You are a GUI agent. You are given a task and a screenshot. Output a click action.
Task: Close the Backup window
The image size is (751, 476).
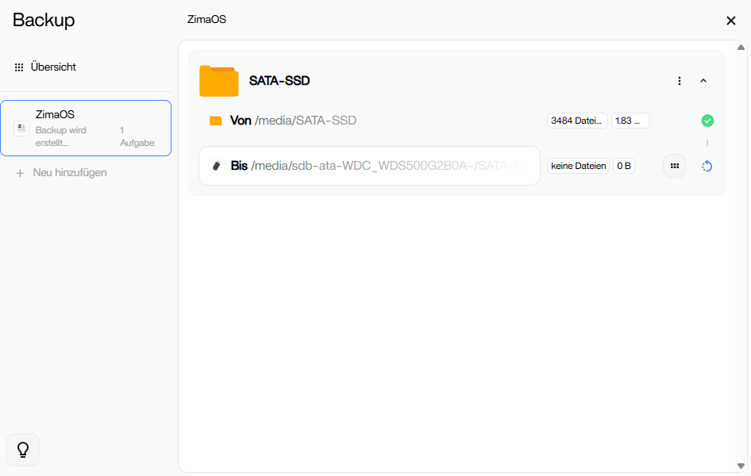[x=731, y=21]
